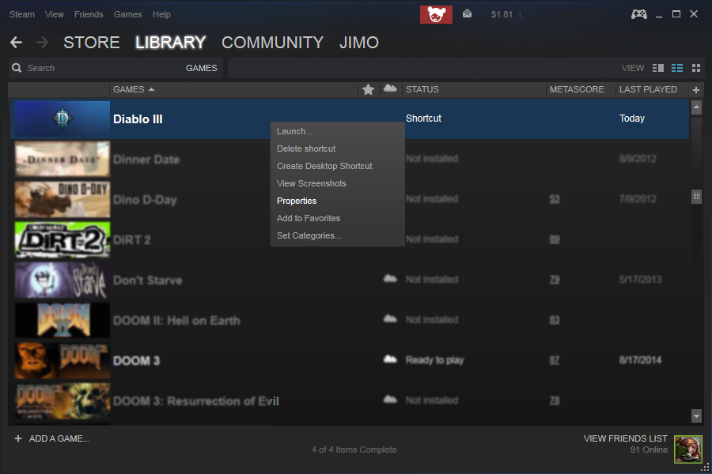The image size is (712, 474).
Task: Click the scrollbar thumb handle
Action: tap(696, 197)
